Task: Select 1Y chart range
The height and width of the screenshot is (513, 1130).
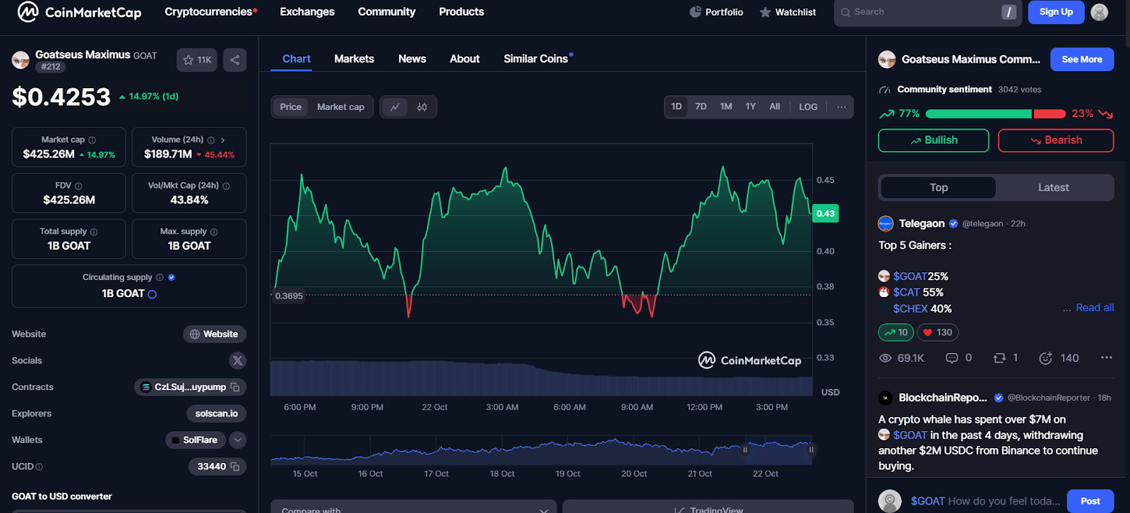Action: coord(750,107)
